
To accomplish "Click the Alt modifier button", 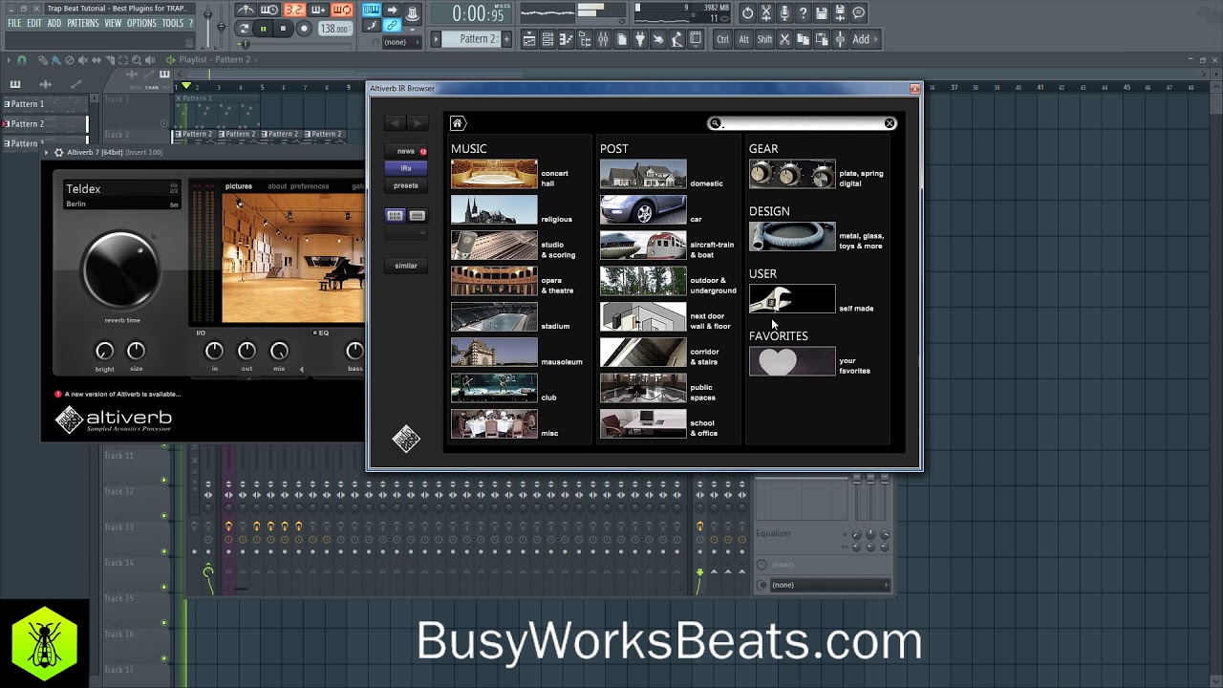I will click(x=744, y=39).
